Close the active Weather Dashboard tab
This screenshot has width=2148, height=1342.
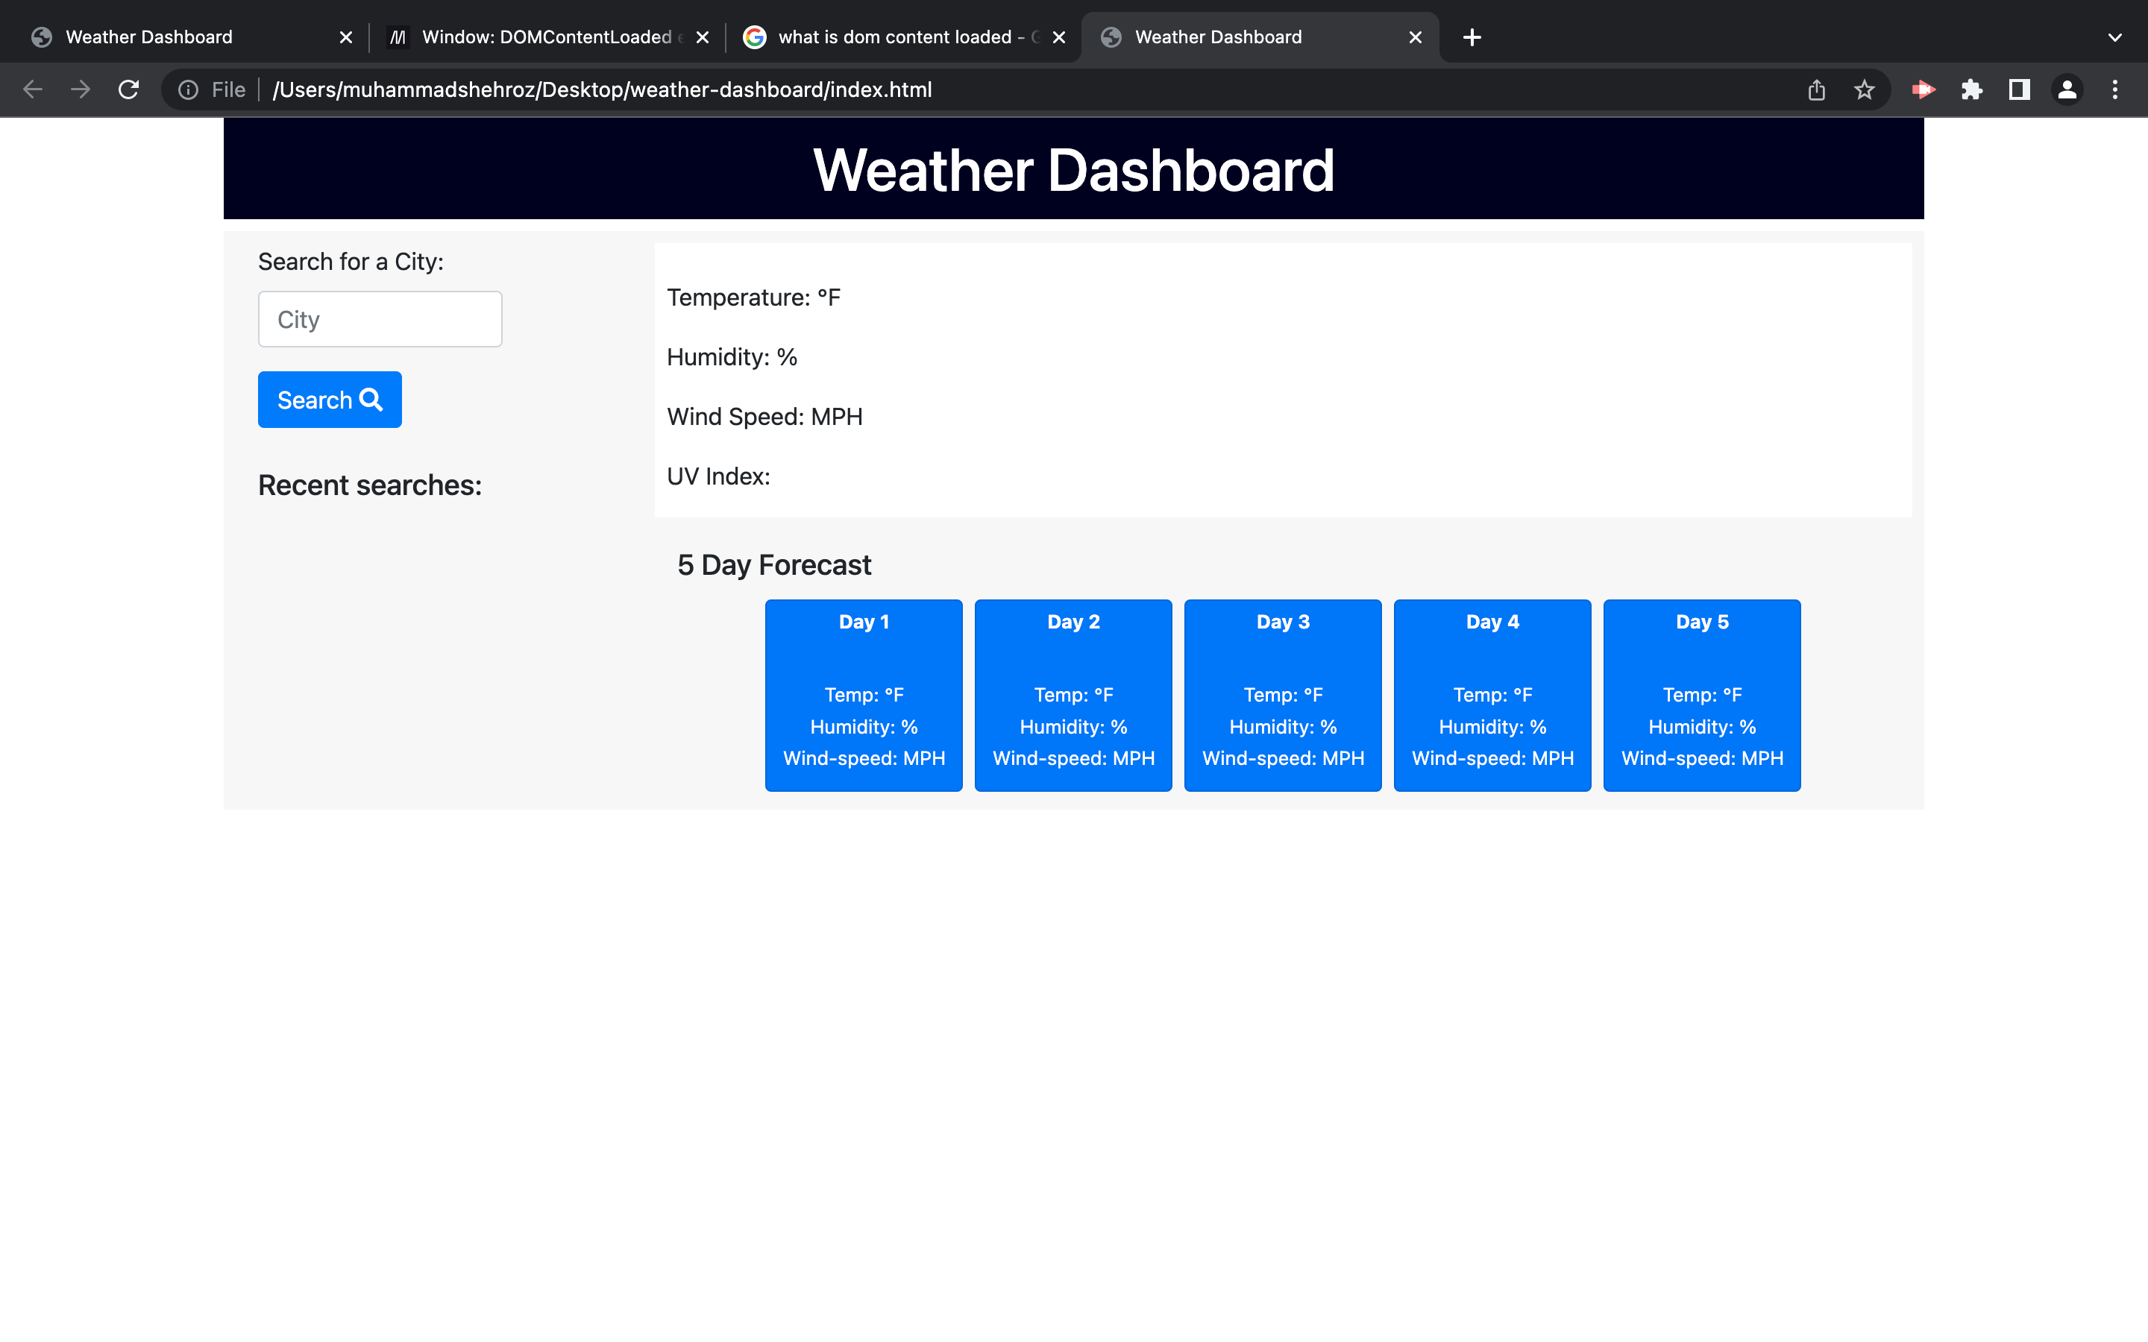(x=1416, y=37)
